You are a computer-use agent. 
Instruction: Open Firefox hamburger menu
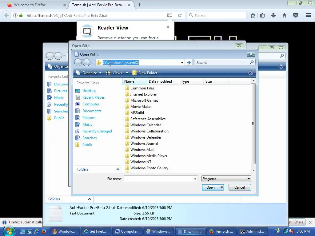pyautogui.click(x=309, y=15)
